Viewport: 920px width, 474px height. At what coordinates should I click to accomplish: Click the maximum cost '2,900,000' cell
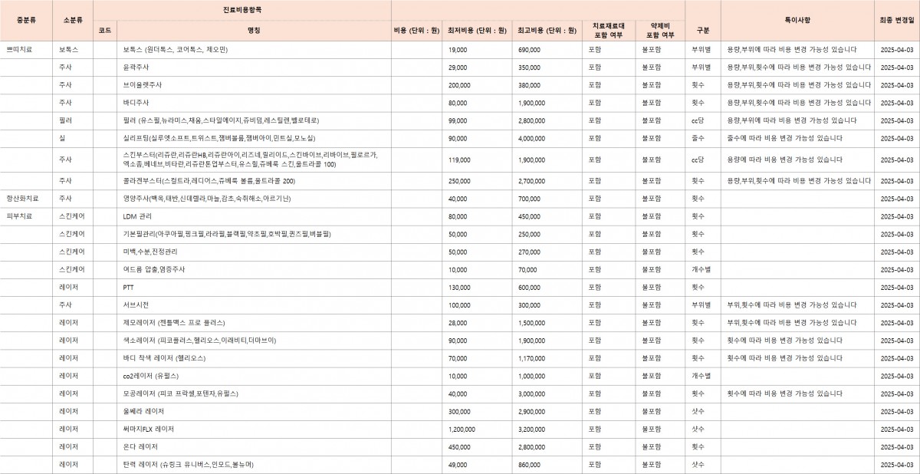(547, 411)
